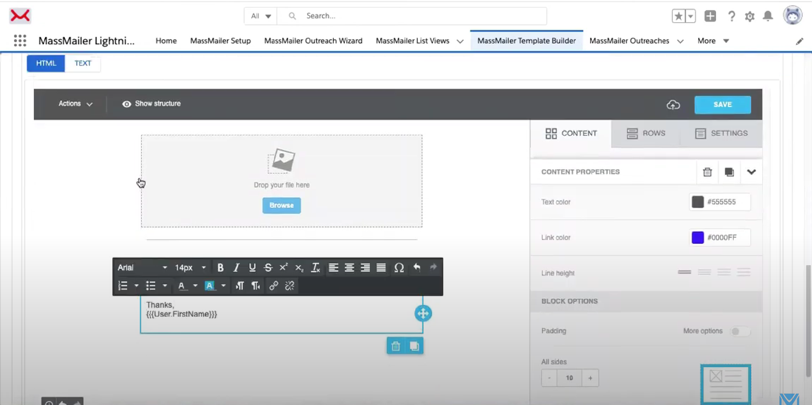
Task: Collapse Content Properties panel chevron
Action: coord(751,172)
